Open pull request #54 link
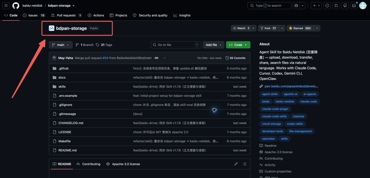This screenshot has height=178, width=370. [106, 58]
